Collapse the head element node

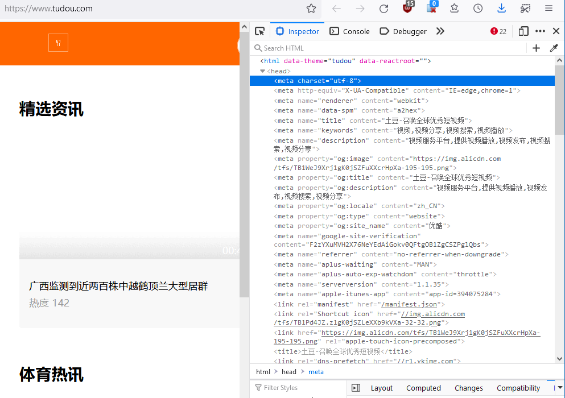(262, 71)
